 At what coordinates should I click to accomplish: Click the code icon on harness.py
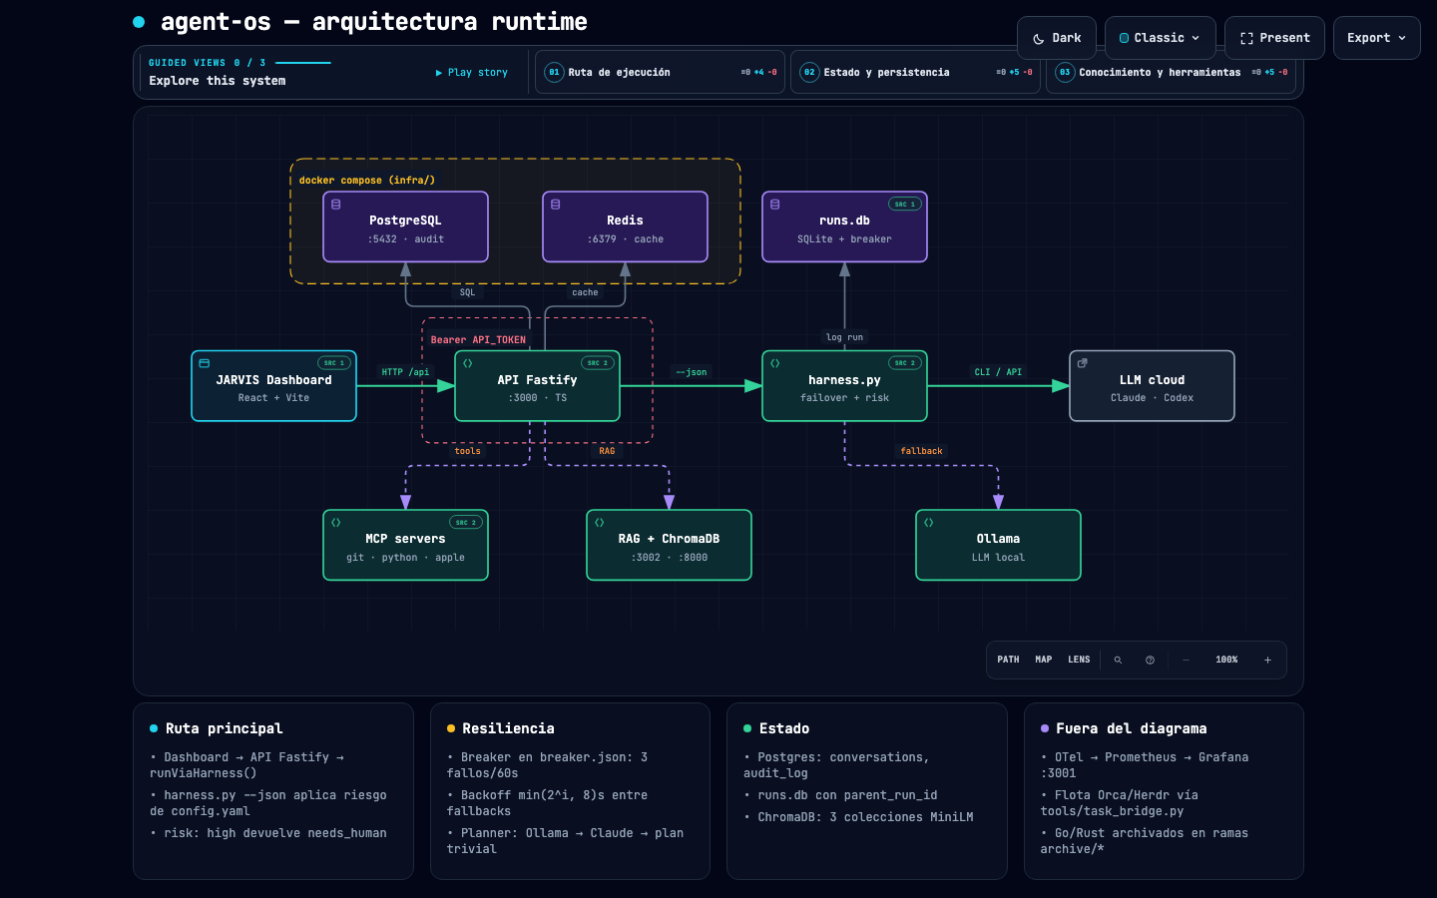[775, 363]
